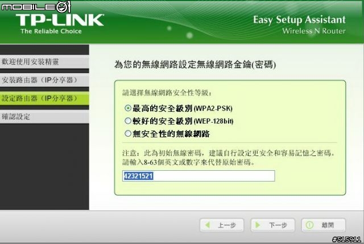Open the 歡迎使用安裝精靈 step
This screenshot has height=244, width=364.
click(x=44, y=62)
